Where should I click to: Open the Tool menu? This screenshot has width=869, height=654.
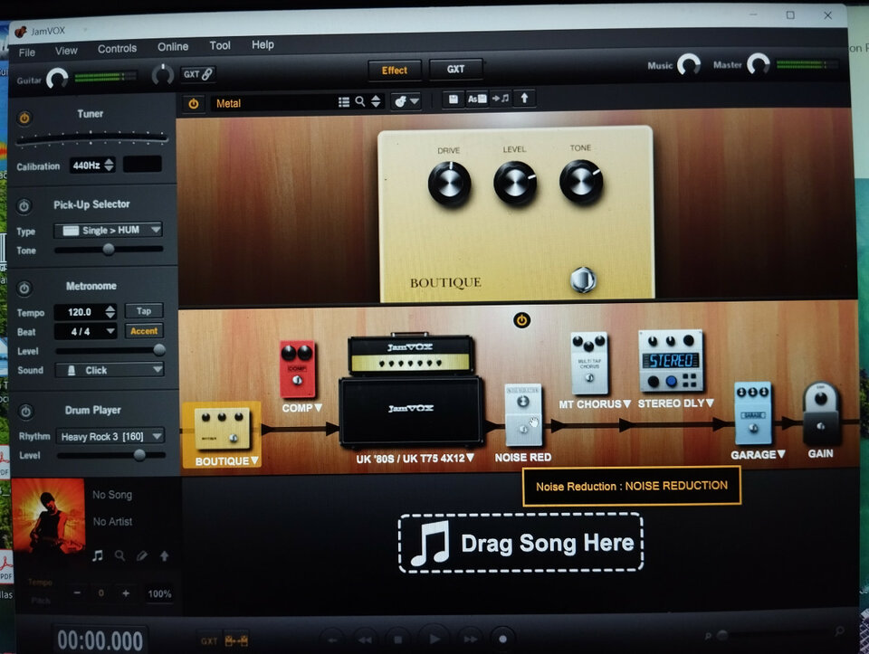220,46
